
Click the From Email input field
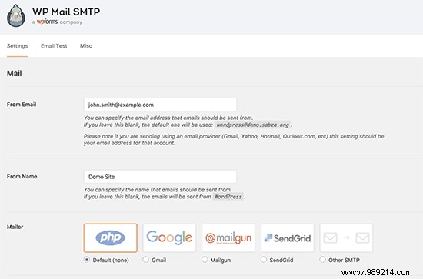(x=160, y=105)
